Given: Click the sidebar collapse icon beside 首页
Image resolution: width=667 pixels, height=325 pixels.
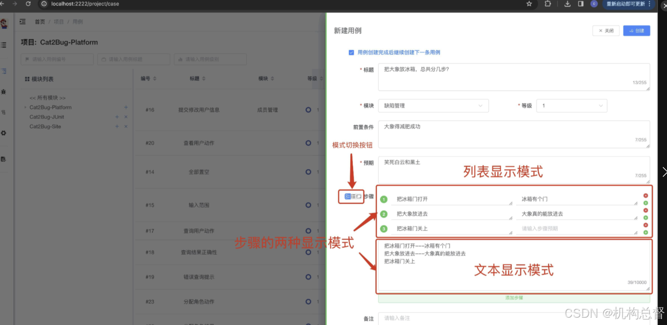Looking at the screenshot, I should pos(22,21).
